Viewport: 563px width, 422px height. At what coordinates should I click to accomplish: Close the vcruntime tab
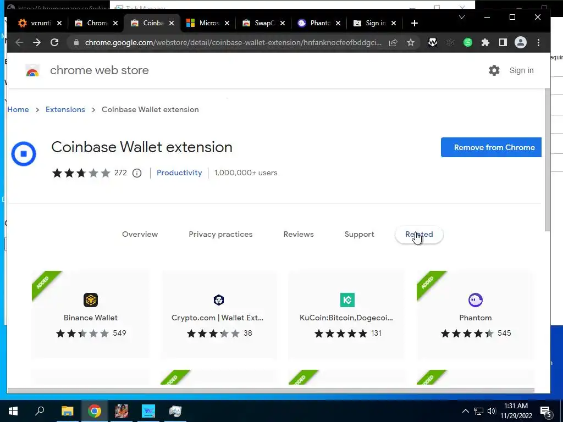tap(59, 23)
